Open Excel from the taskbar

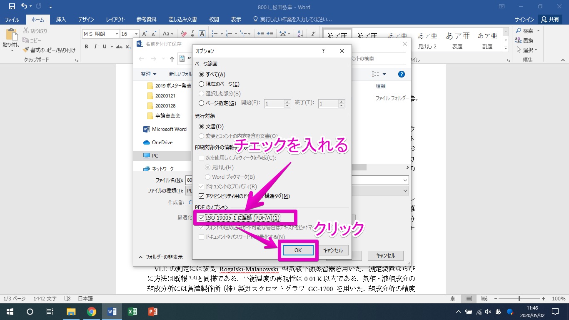click(x=132, y=312)
